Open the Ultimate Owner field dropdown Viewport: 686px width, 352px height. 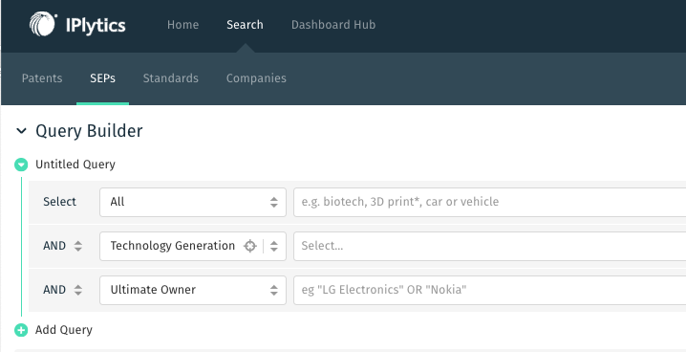pyautogui.click(x=193, y=290)
